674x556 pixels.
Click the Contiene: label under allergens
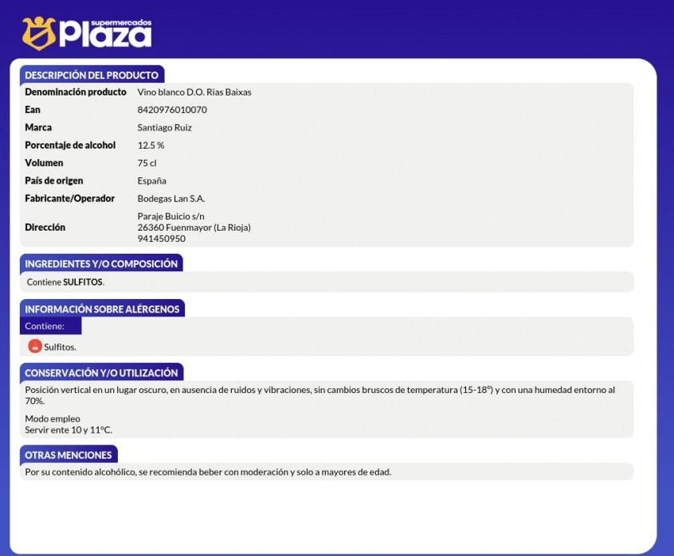(45, 326)
